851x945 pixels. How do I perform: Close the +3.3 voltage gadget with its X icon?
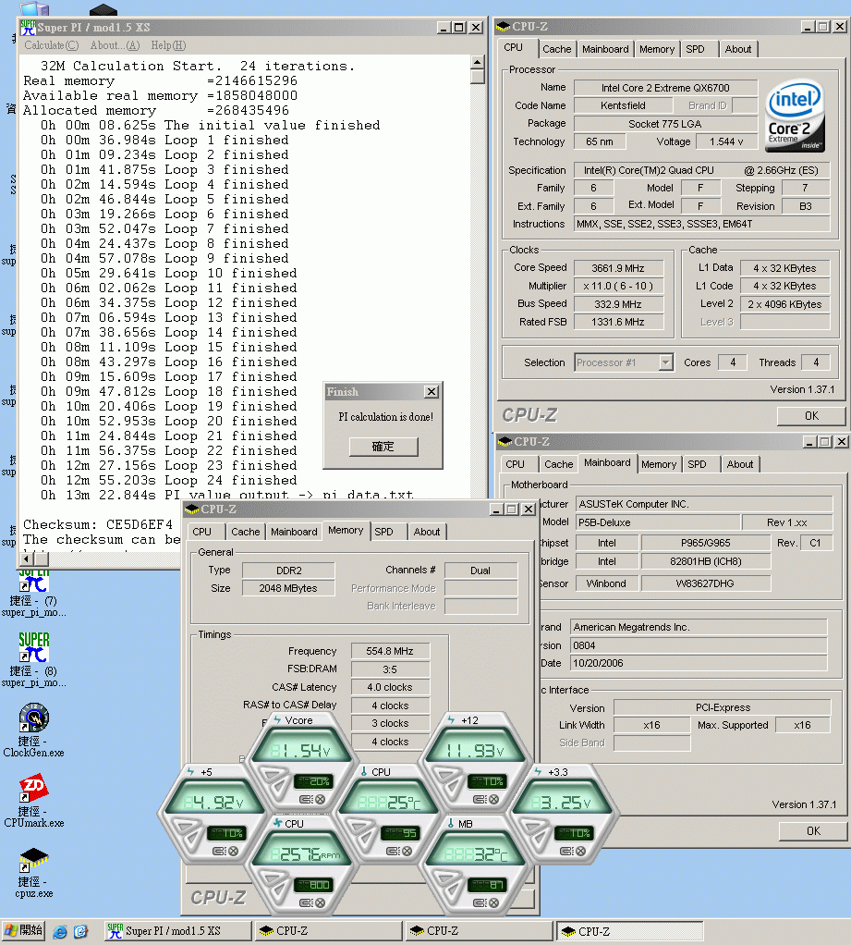(581, 851)
